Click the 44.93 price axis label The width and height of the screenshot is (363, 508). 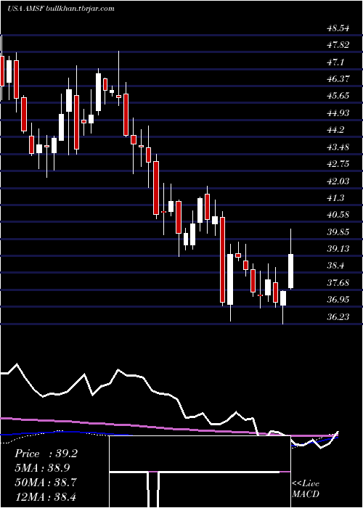click(x=338, y=113)
